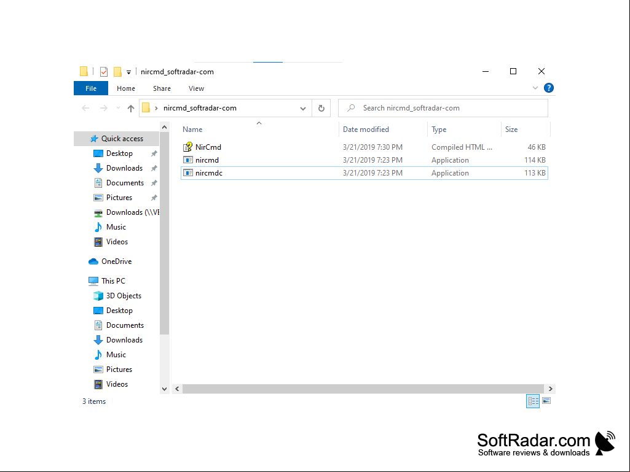Click the navigation pane scroll down arrow
Viewport: 630px width, 472px height.
(164, 389)
